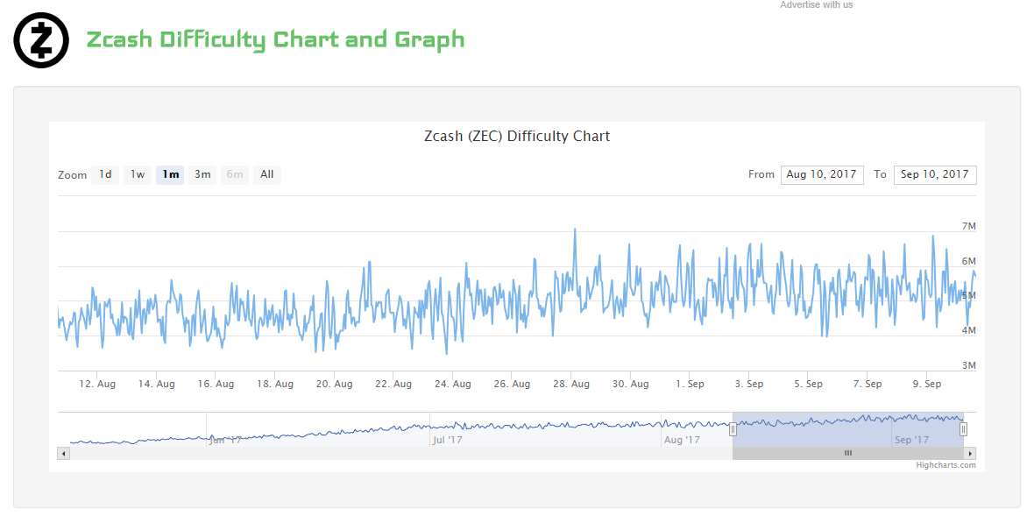Screen dimensions: 1034x523
Task: Click the 12. Aug axis label
Action: click(97, 384)
